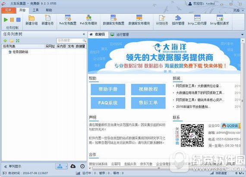246x177 pixels.
Task: Open news link 网页抓取工具：大数据岗位必备
Action: [199, 86]
